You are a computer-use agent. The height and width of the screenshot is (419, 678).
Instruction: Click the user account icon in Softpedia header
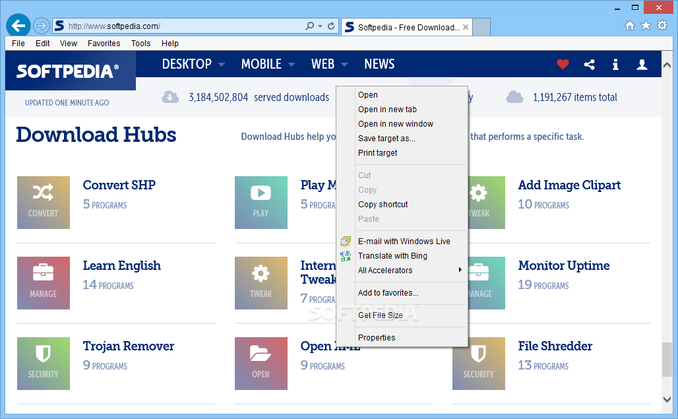642,65
